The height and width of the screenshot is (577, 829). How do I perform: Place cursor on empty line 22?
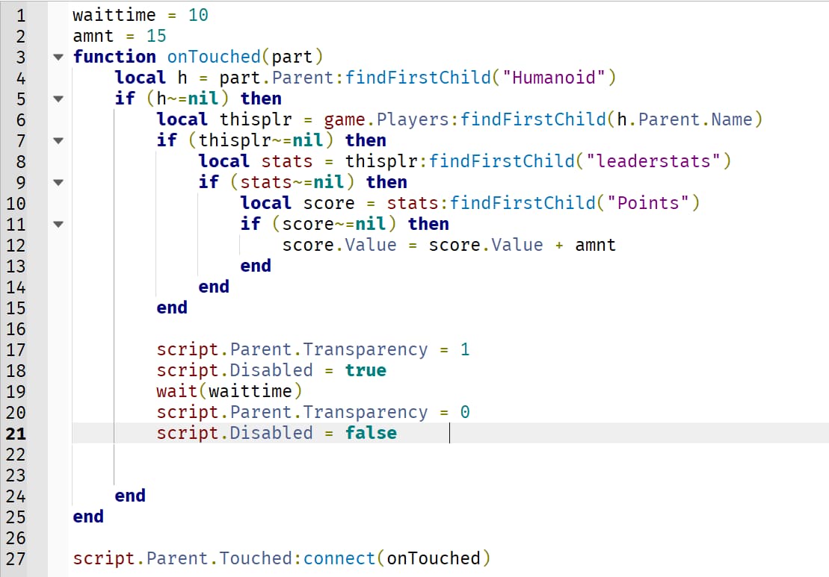click(299, 454)
